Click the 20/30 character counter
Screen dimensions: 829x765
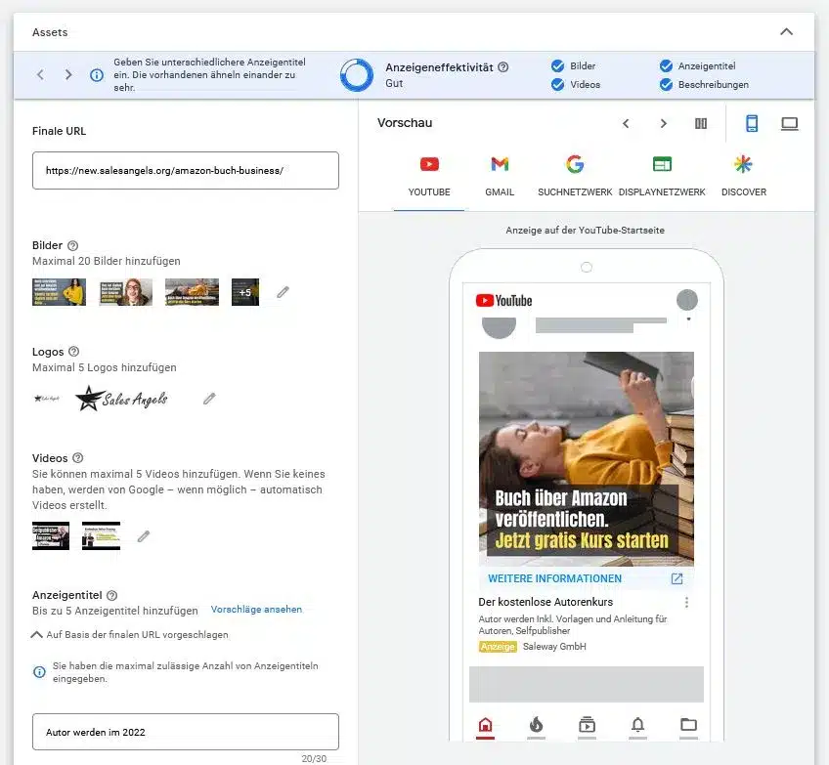314,759
